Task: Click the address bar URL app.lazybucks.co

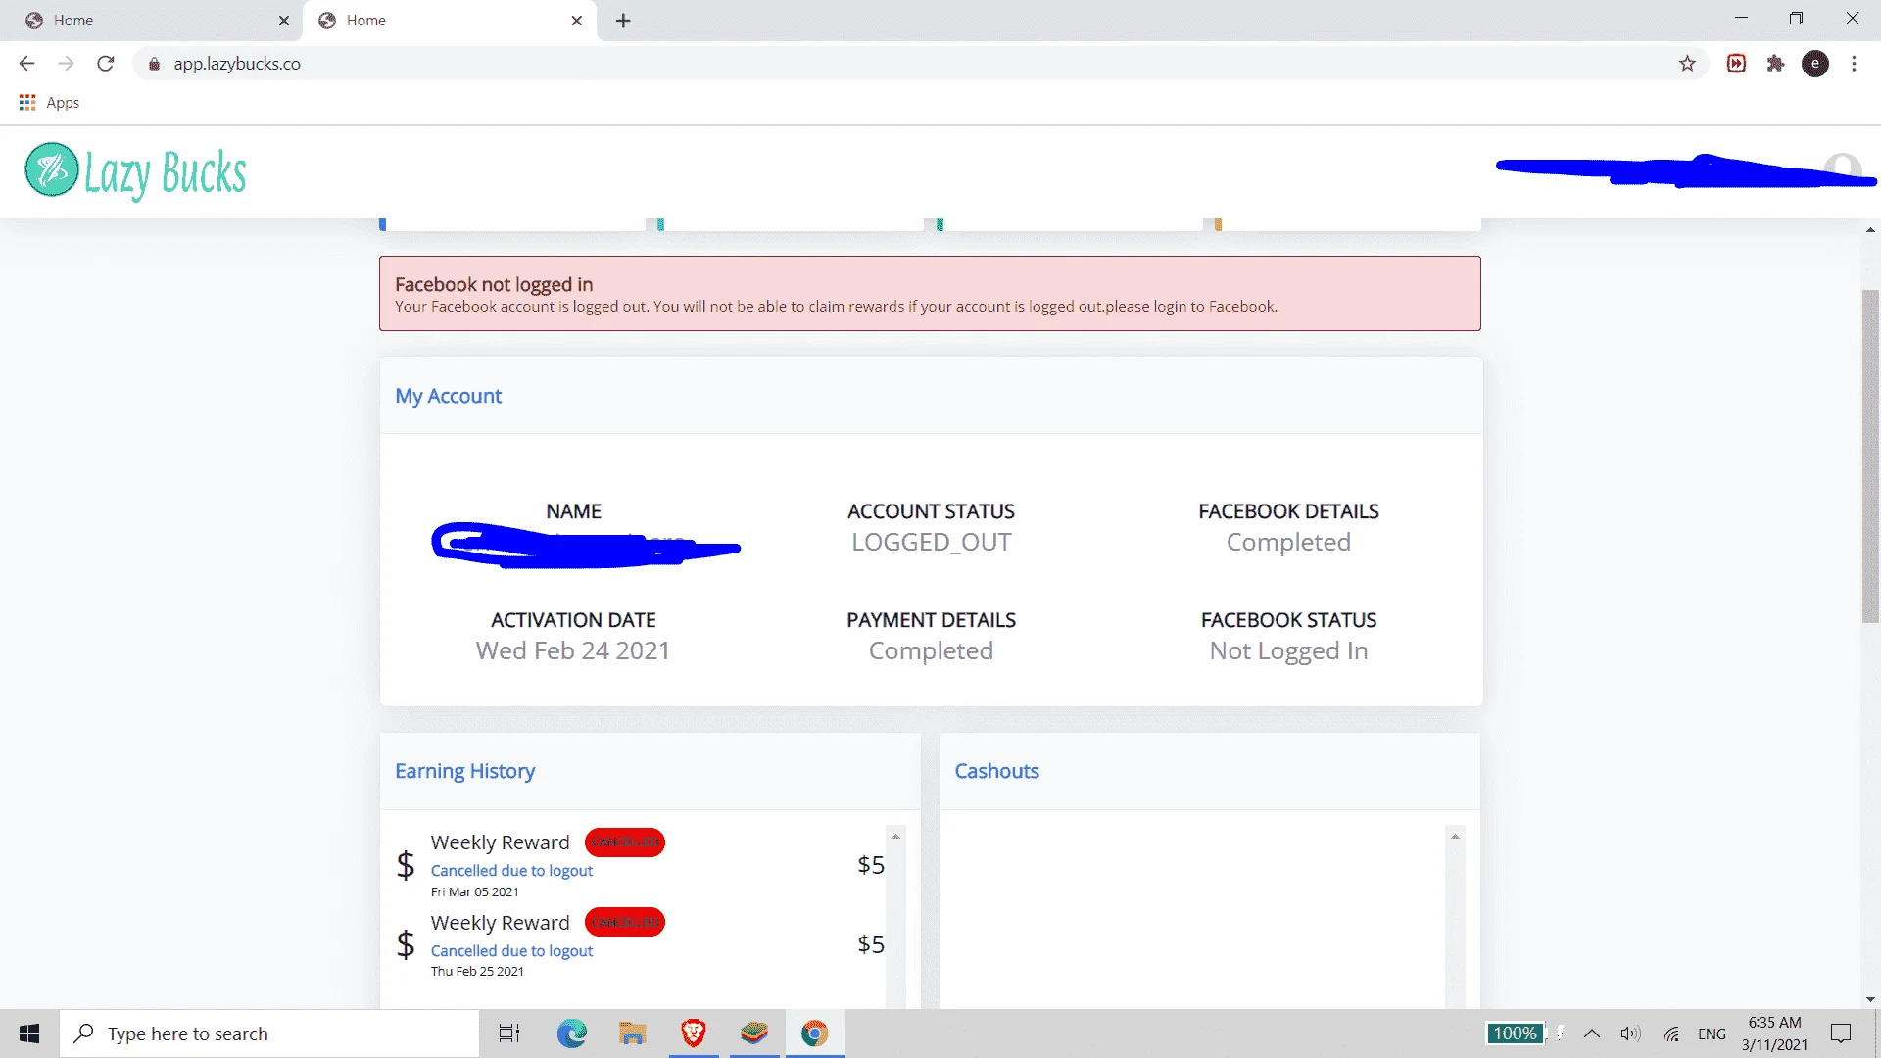Action: [x=237, y=64]
